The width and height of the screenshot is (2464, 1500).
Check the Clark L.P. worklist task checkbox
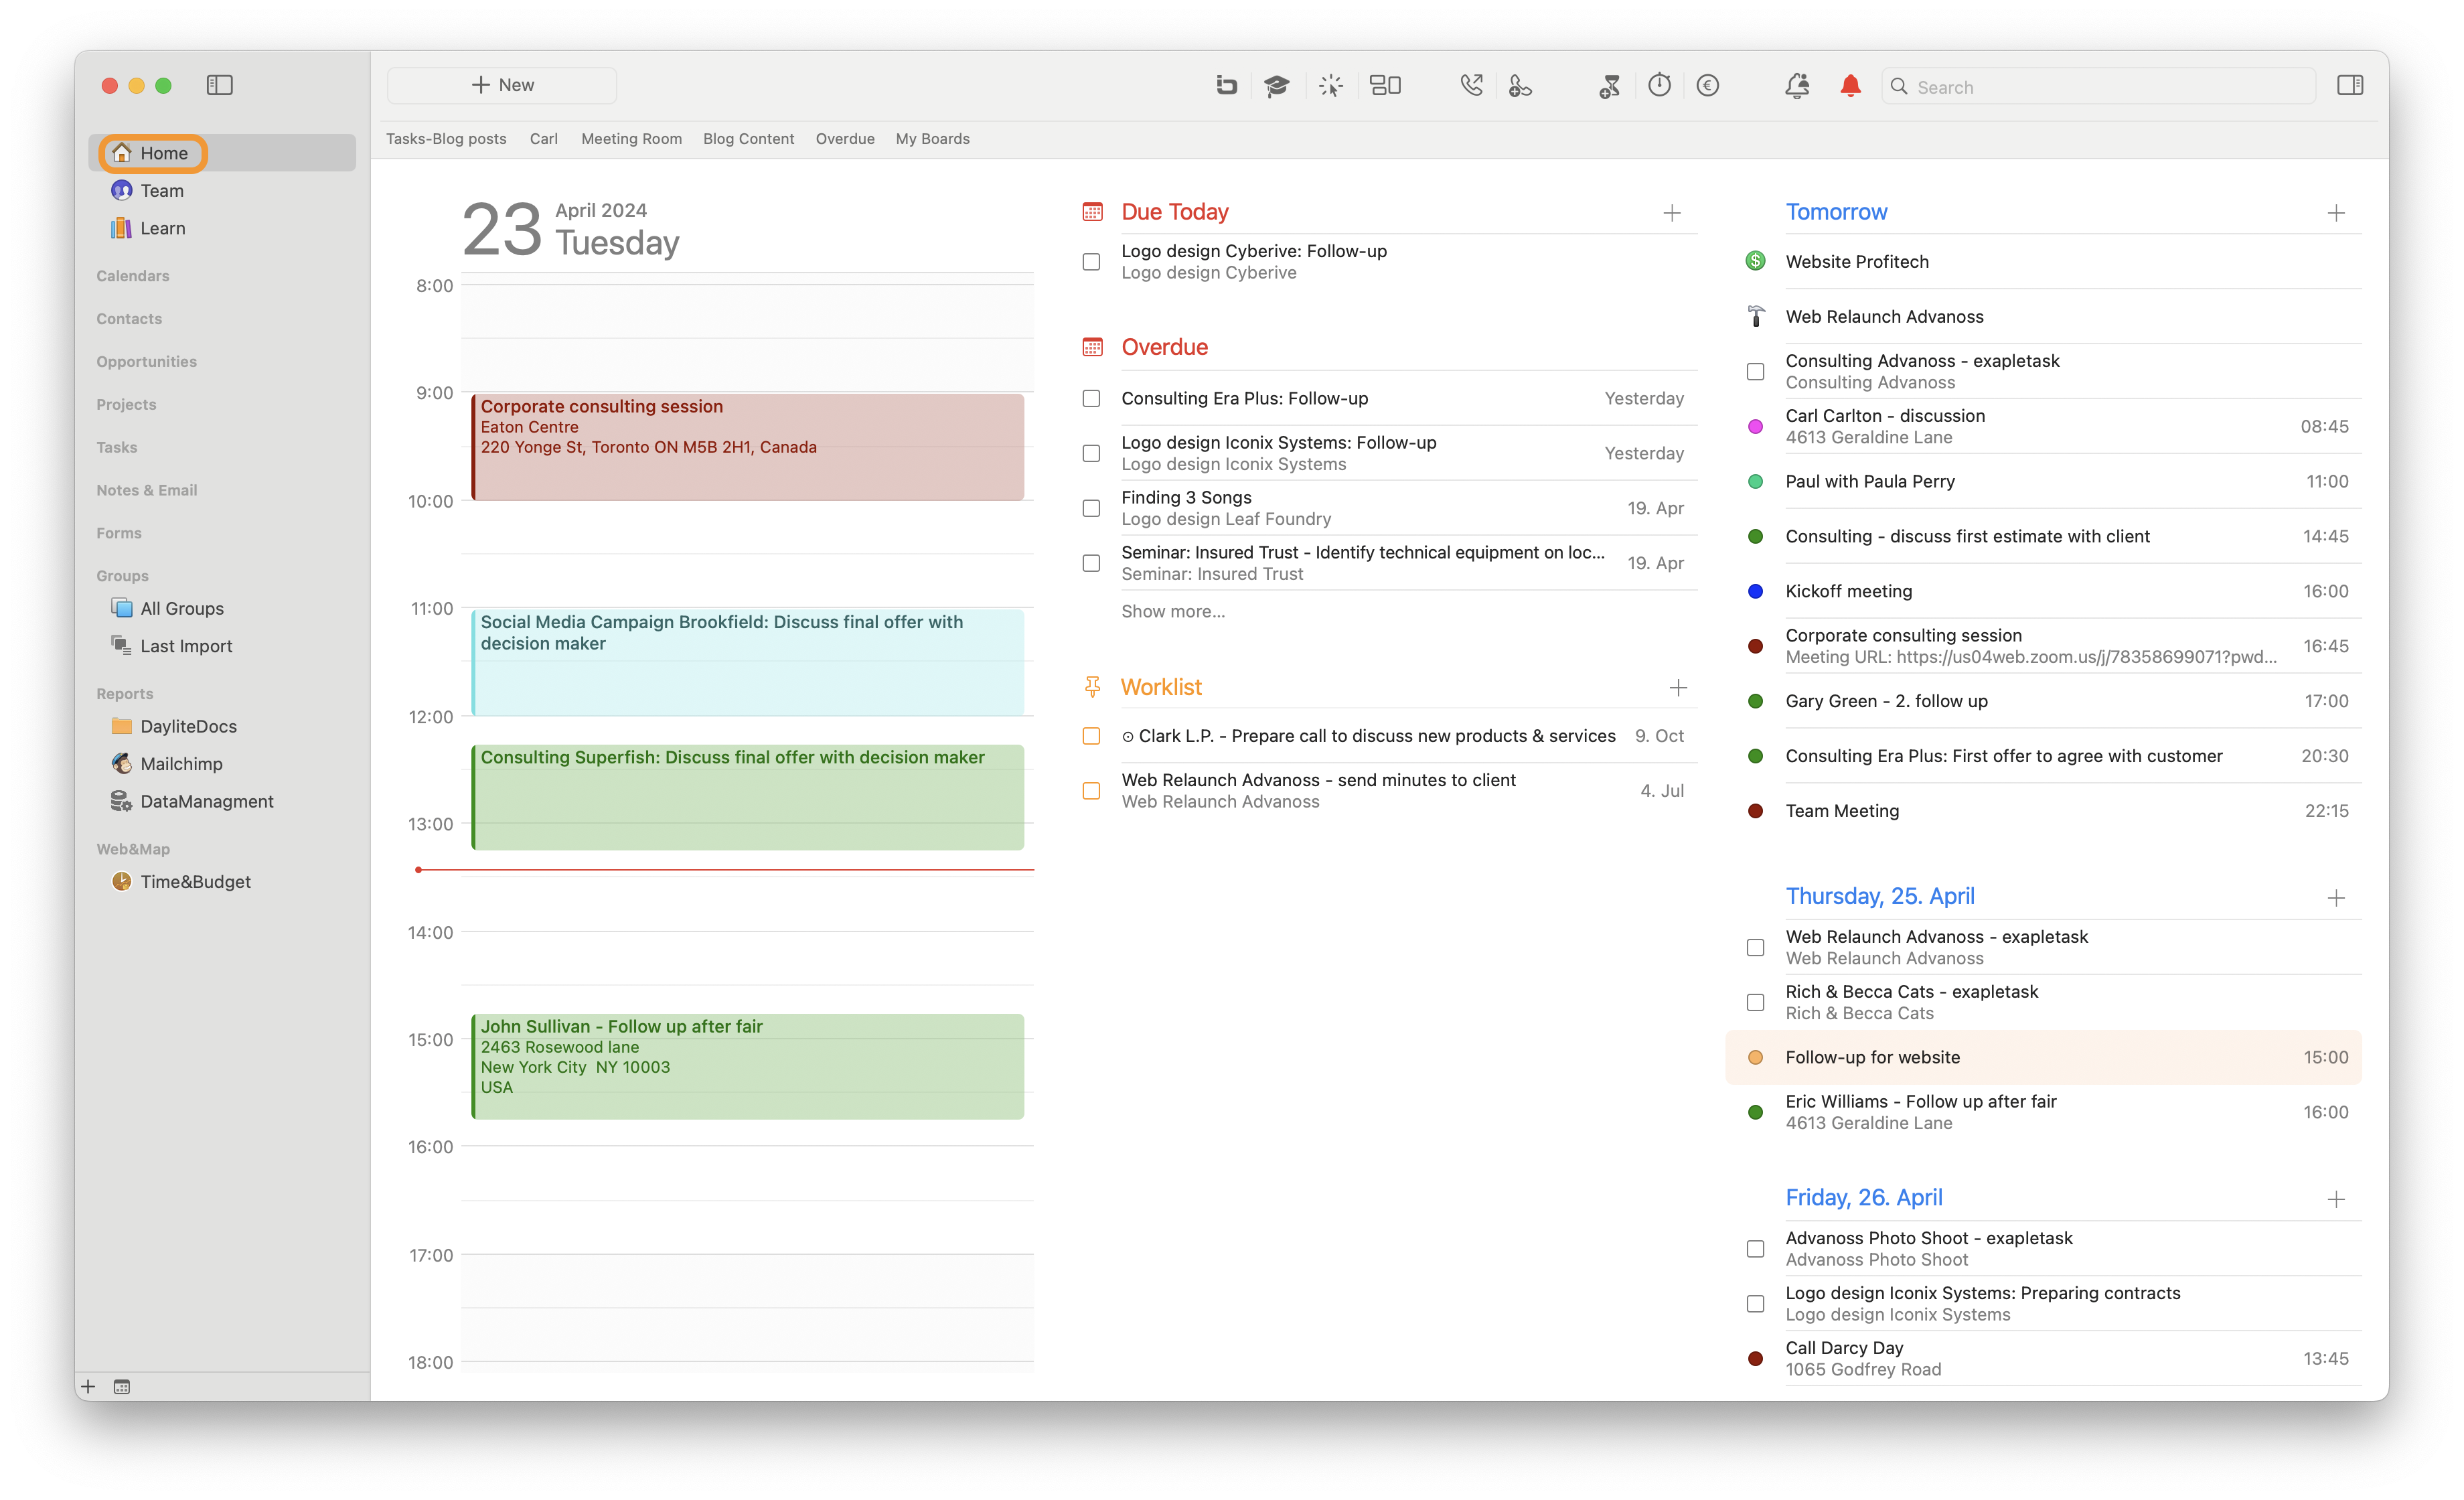[x=1092, y=737]
